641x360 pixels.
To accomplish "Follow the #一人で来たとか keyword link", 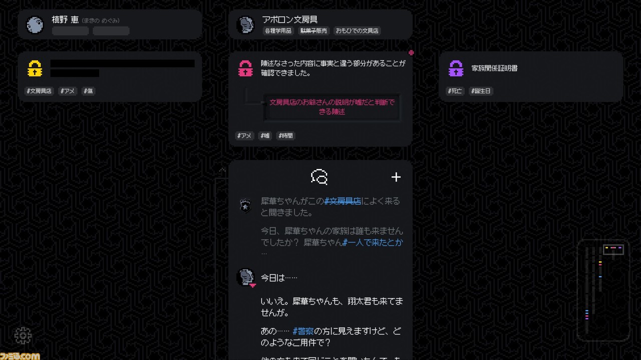I will (373, 242).
